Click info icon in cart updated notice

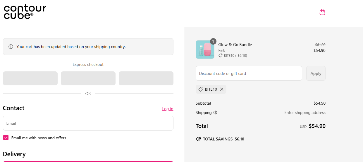point(11,47)
